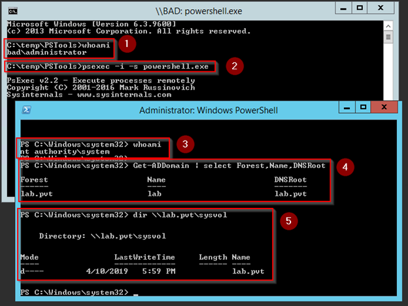This screenshot has height=306, width=408.
Task: Click the 'bad\administrator' output line
Action: 46,52
